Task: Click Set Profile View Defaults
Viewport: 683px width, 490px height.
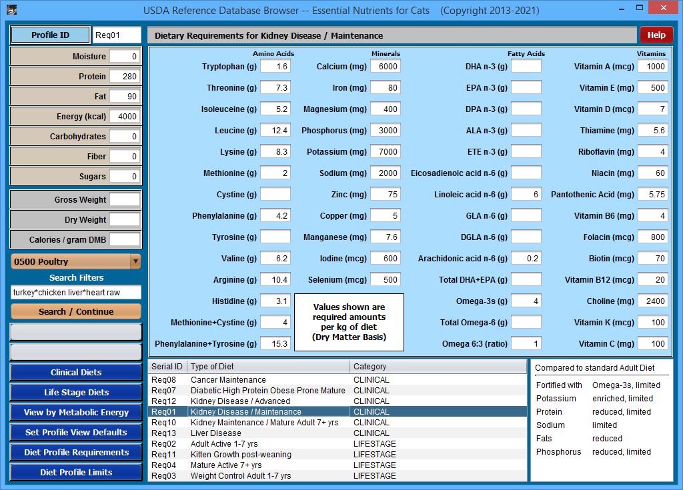Action: pos(76,432)
